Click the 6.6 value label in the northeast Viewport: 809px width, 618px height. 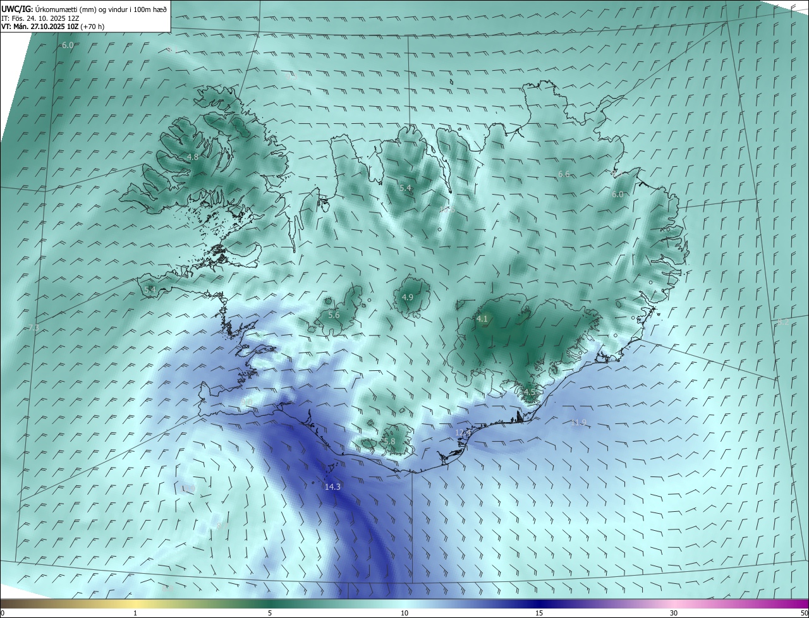tap(564, 174)
